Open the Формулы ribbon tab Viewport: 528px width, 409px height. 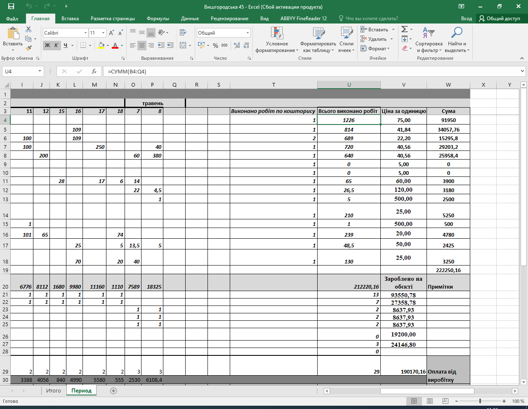click(x=158, y=18)
